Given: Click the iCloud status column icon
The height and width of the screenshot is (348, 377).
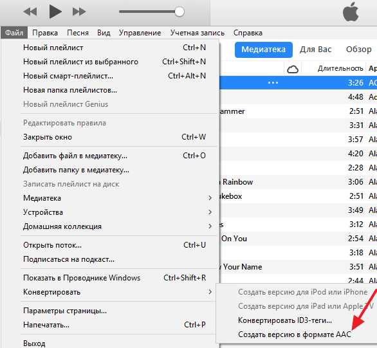Looking at the screenshot, I should (x=293, y=69).
